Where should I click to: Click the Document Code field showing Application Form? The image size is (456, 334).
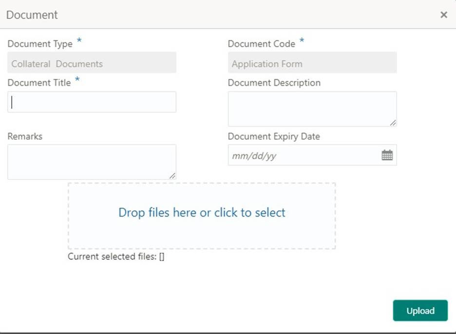(312, 62)
